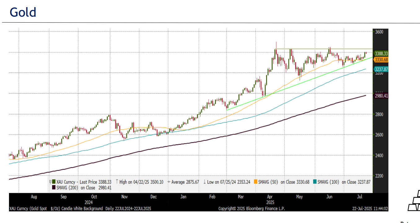Viewport: 420px width, 223px height.
Task: Click the orange SMAVG (50) legend swatch
Action: coord(256,182)
